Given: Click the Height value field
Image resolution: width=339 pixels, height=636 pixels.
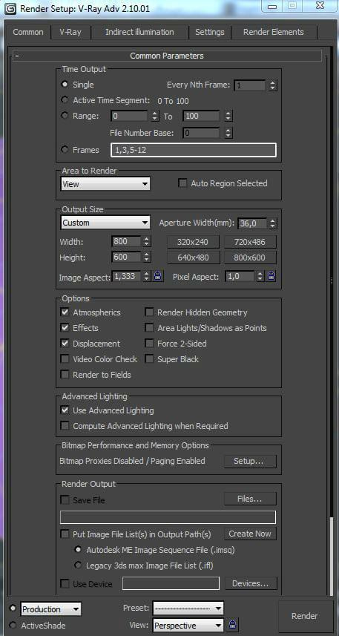Looking at the screenshot, I should pyautogui.click(x=127, y=258).
